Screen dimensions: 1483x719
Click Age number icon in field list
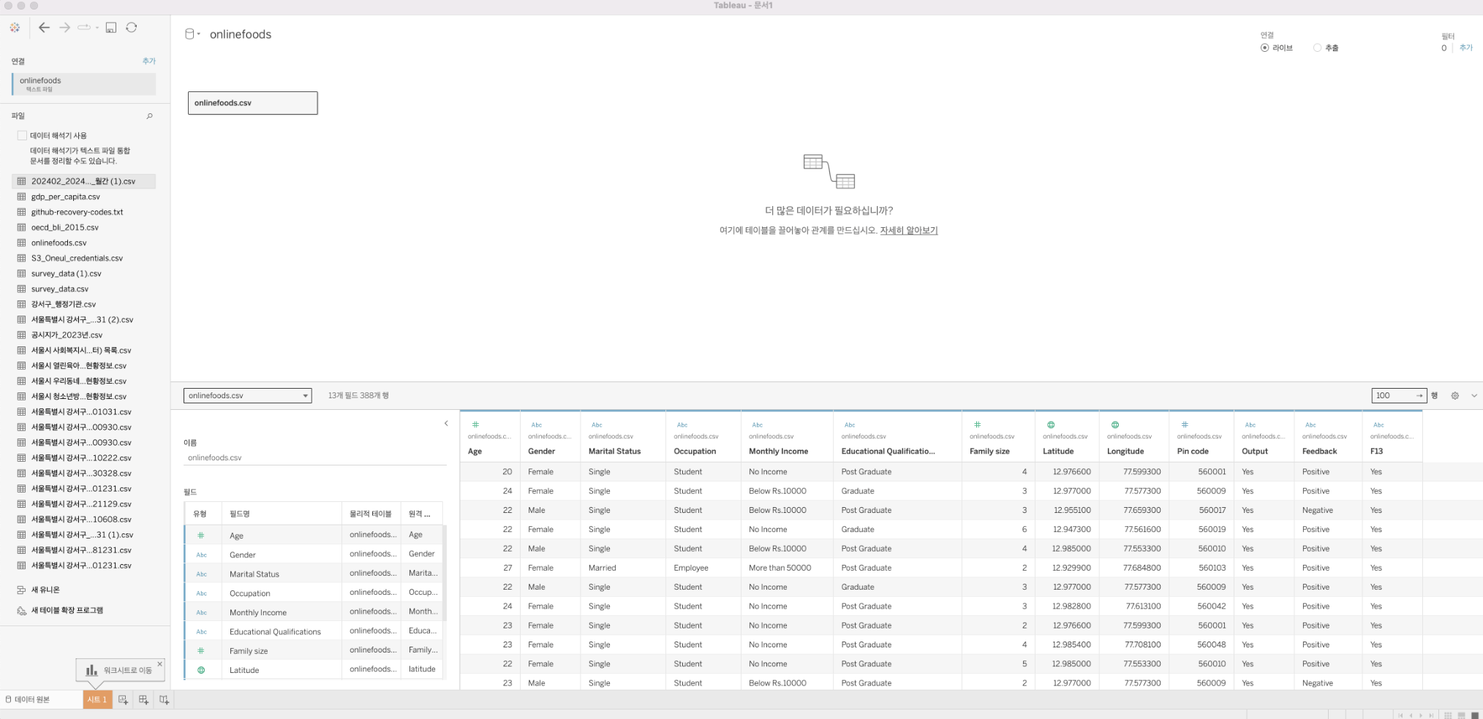coord(201,536)
